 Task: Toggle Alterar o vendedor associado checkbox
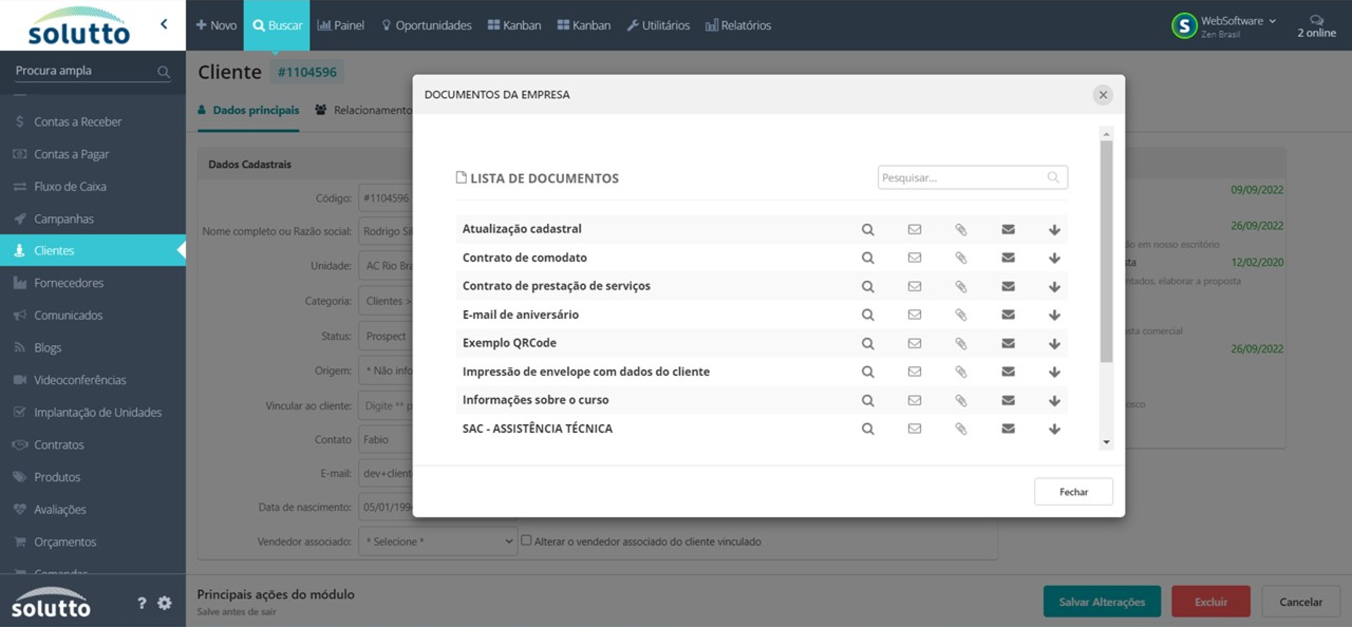point(526,540)
